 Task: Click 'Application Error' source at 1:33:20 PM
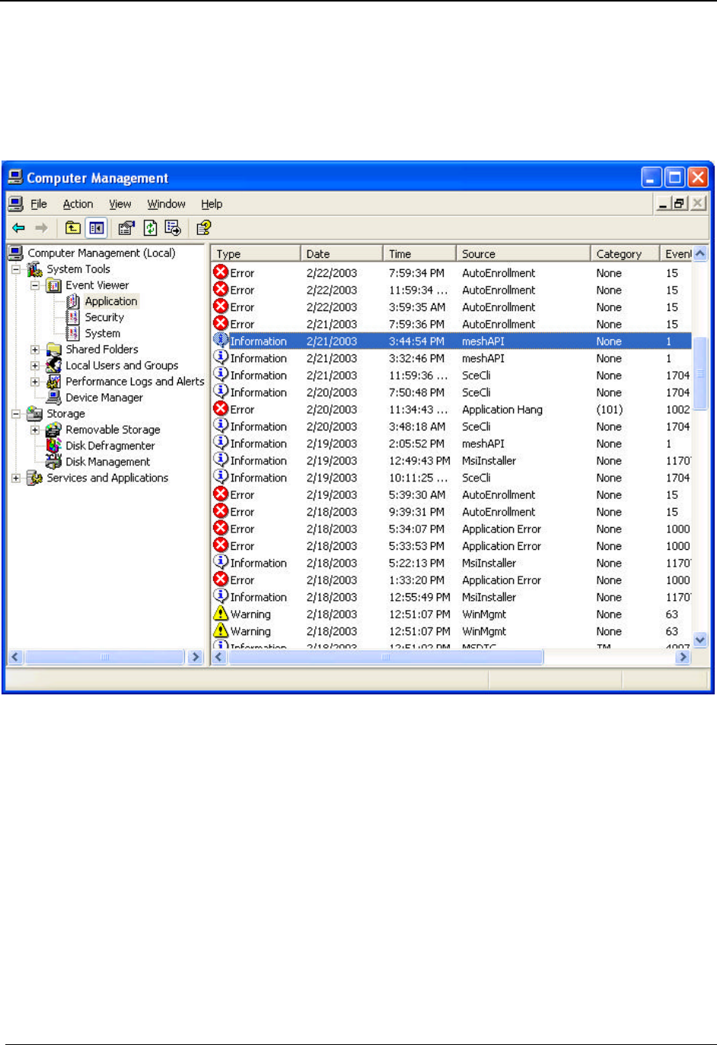(502, 580)
